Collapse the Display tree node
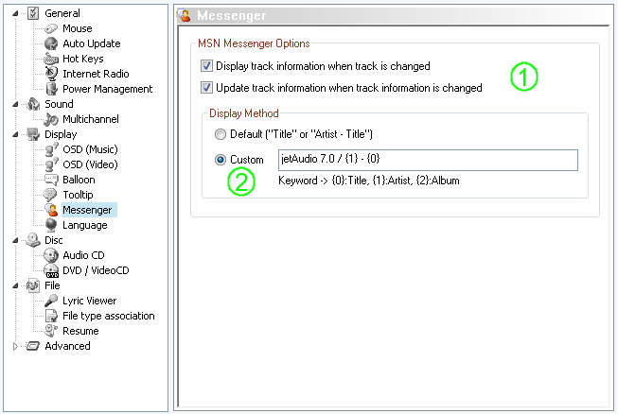This screenshot has width=618, height=414. pyautogui.click(x=15, y=134)
